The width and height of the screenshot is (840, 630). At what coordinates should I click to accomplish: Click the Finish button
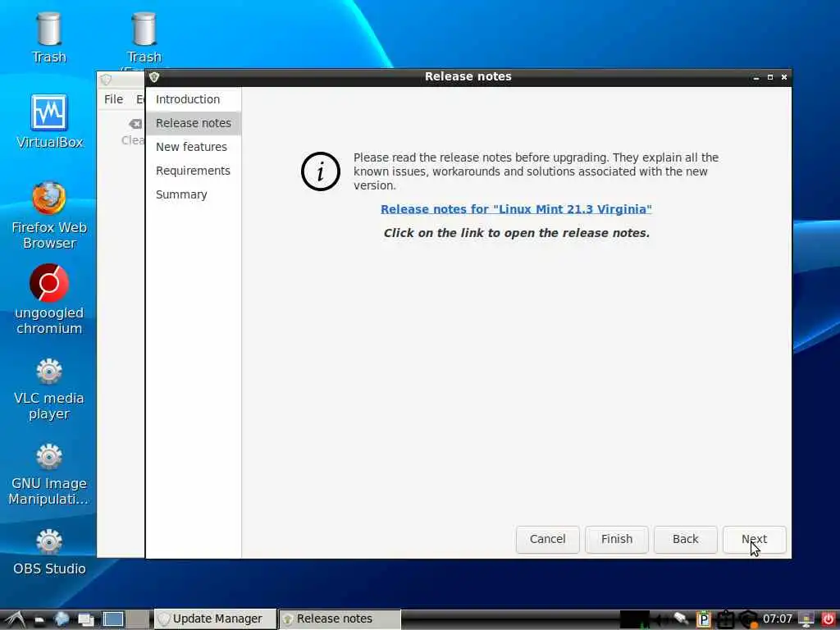[x=617, y=540]
